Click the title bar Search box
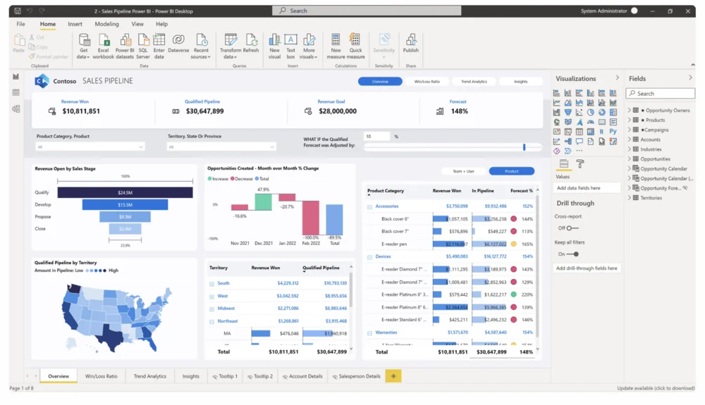Screen dimensions: 705x405 [x=367, y=11]
